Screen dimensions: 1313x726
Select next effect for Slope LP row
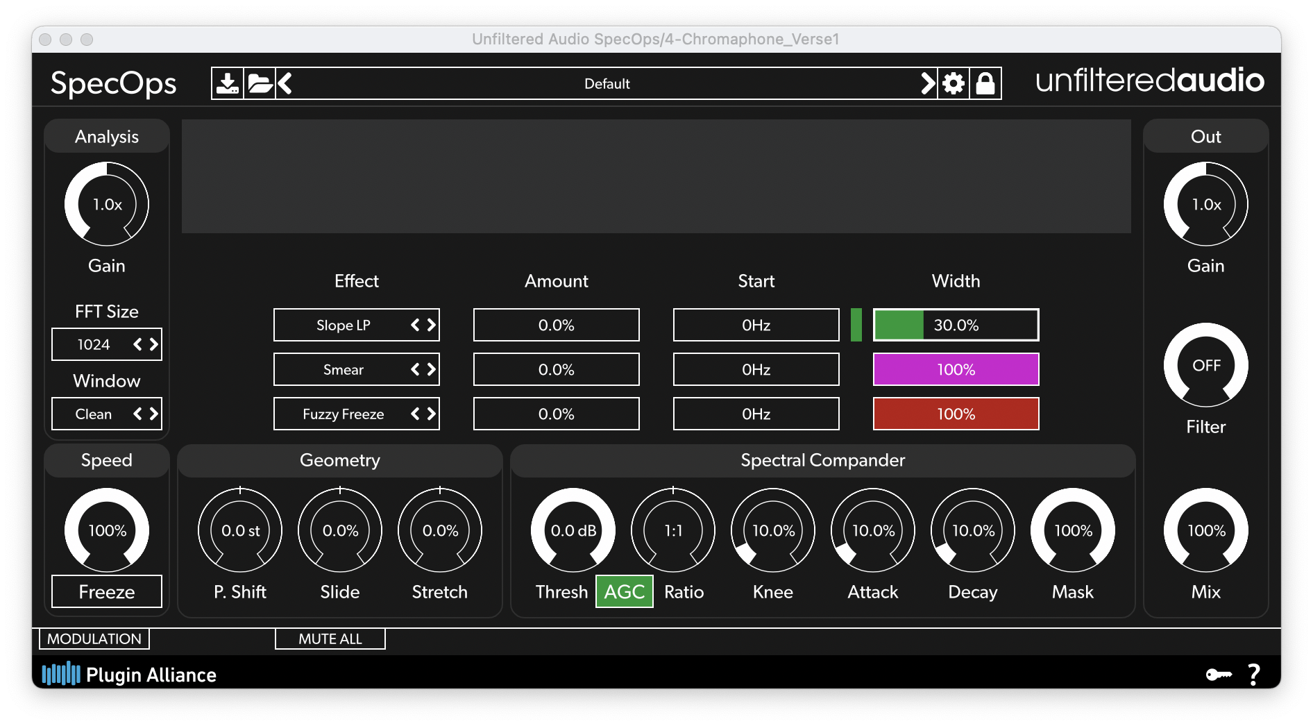431,325
